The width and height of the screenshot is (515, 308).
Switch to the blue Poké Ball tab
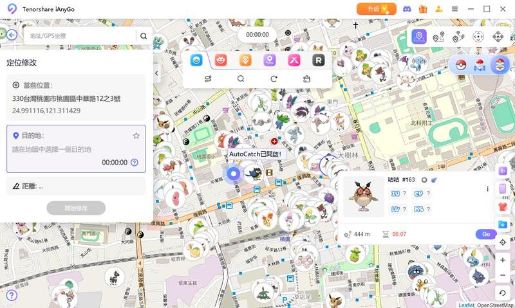point(196,60)
